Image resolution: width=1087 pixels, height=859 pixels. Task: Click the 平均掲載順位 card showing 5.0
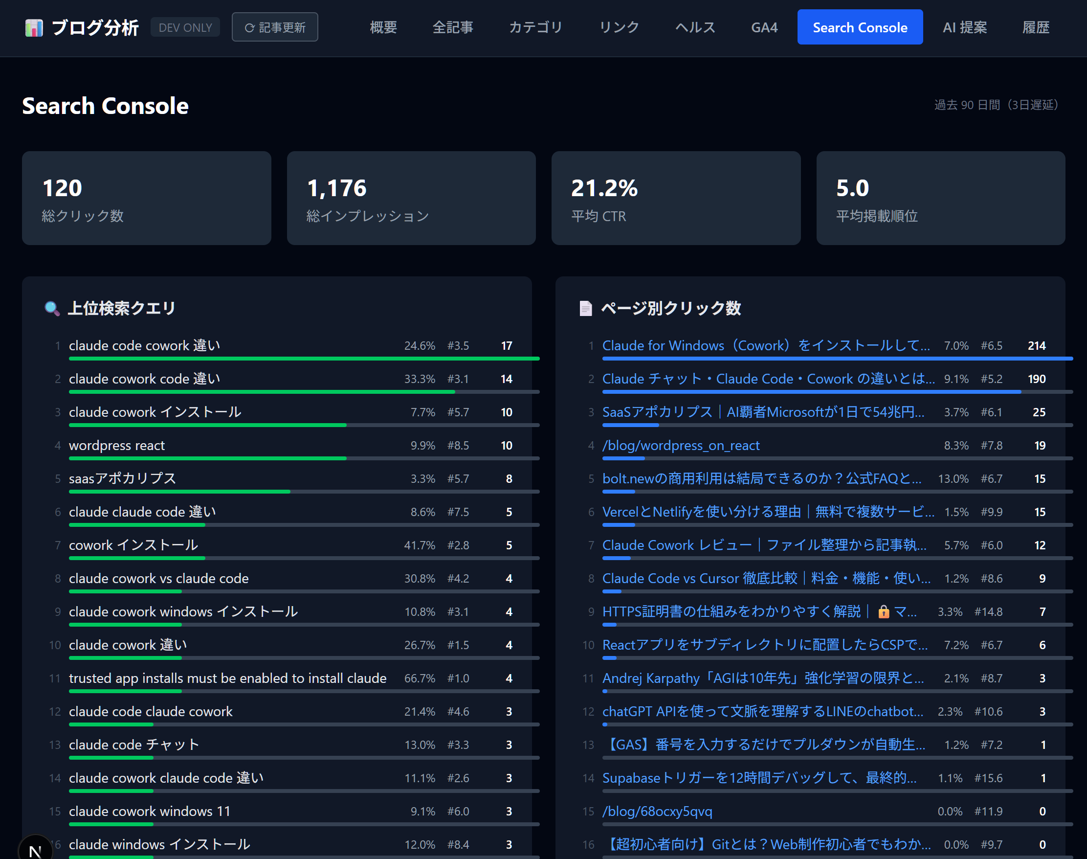point(941,198)
